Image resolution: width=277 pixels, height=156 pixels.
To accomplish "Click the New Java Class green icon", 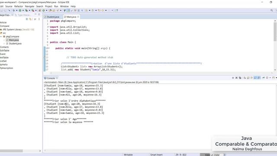I will [x=43, y=10].
